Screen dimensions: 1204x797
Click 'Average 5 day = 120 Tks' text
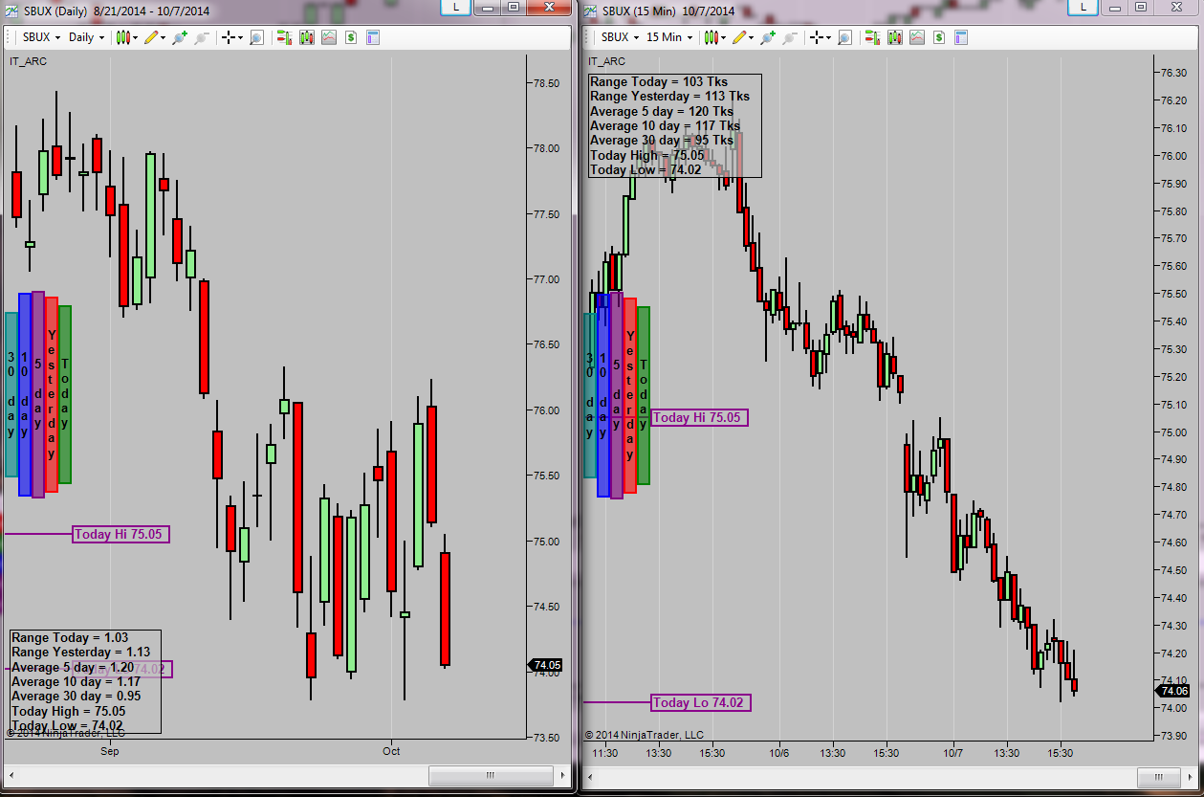click(662, 111)
